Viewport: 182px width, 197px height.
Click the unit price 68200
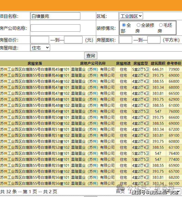click(174, 177)
